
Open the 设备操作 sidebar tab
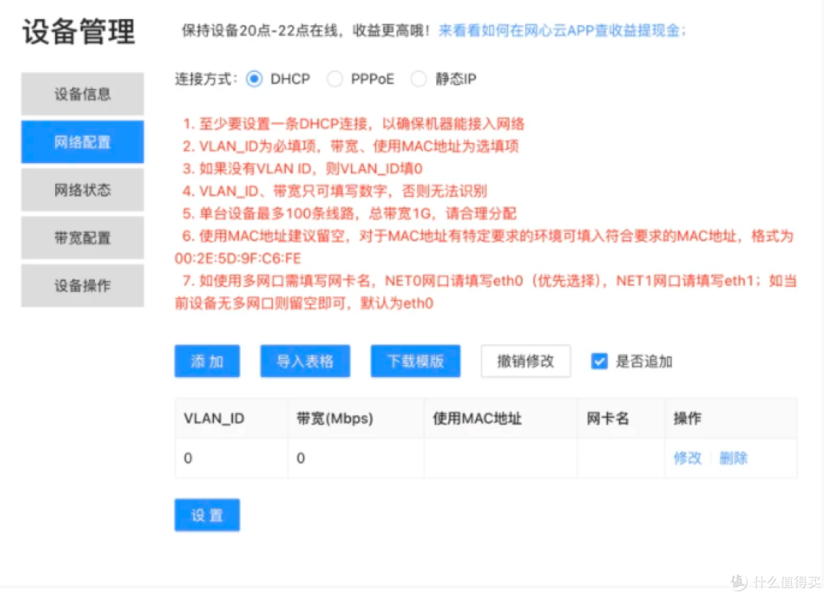pos(82,286)
